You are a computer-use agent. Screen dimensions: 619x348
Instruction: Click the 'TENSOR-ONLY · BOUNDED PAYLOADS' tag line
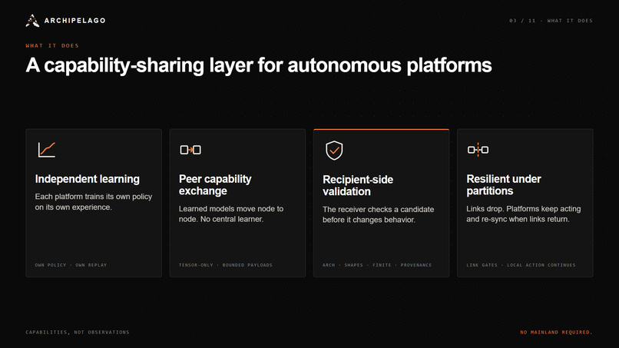(x=226, y=265)
